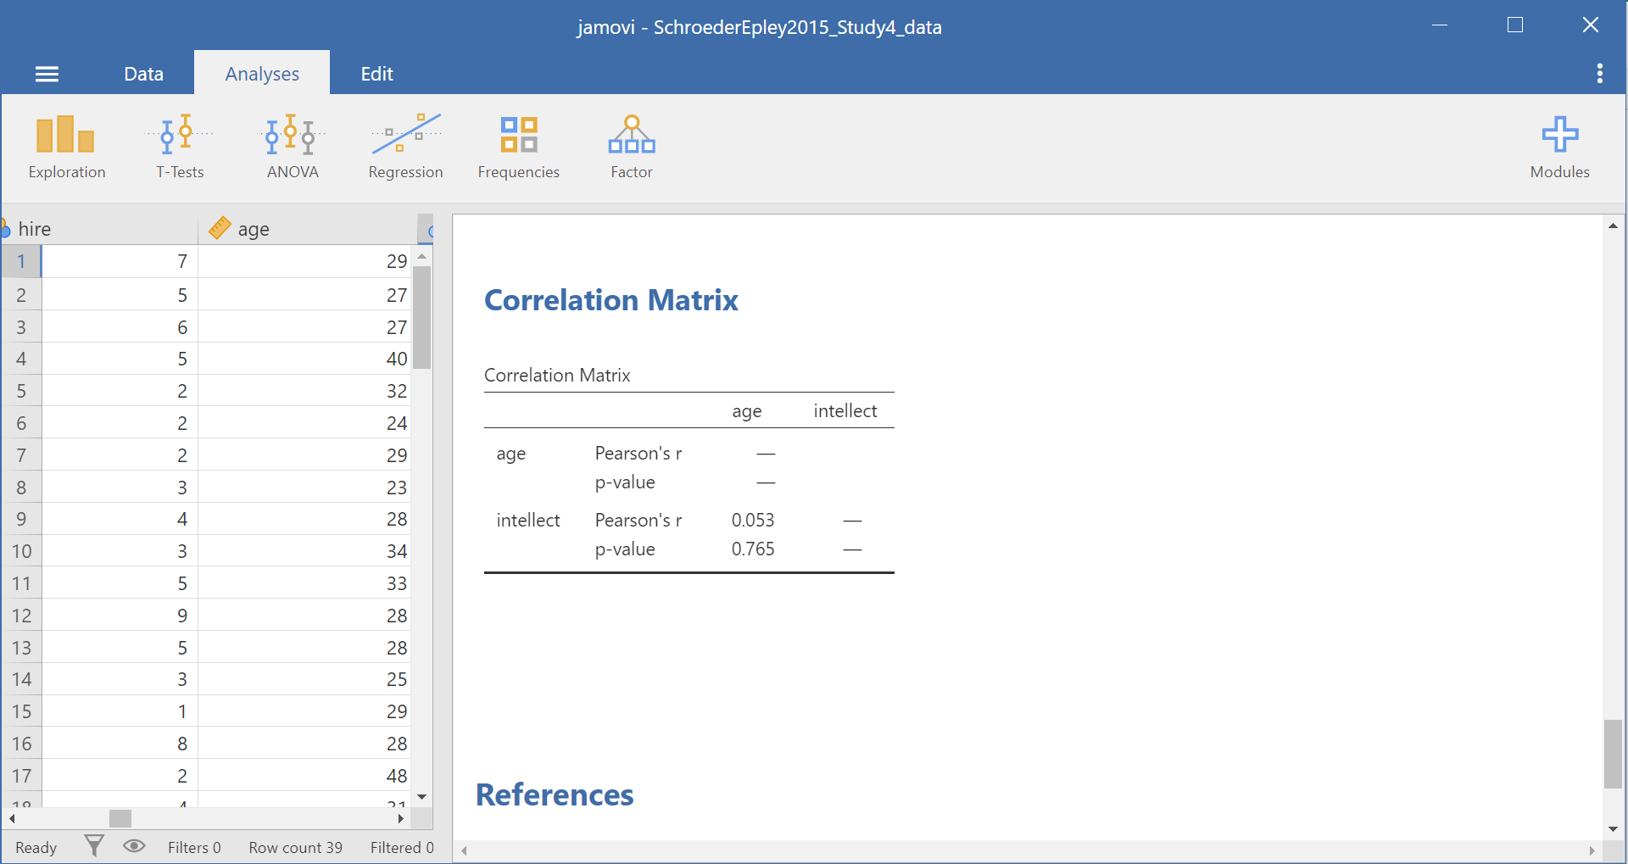Screen dimensions: 1628x864
Task: Select the hire column header
Action: click(102, 229)
